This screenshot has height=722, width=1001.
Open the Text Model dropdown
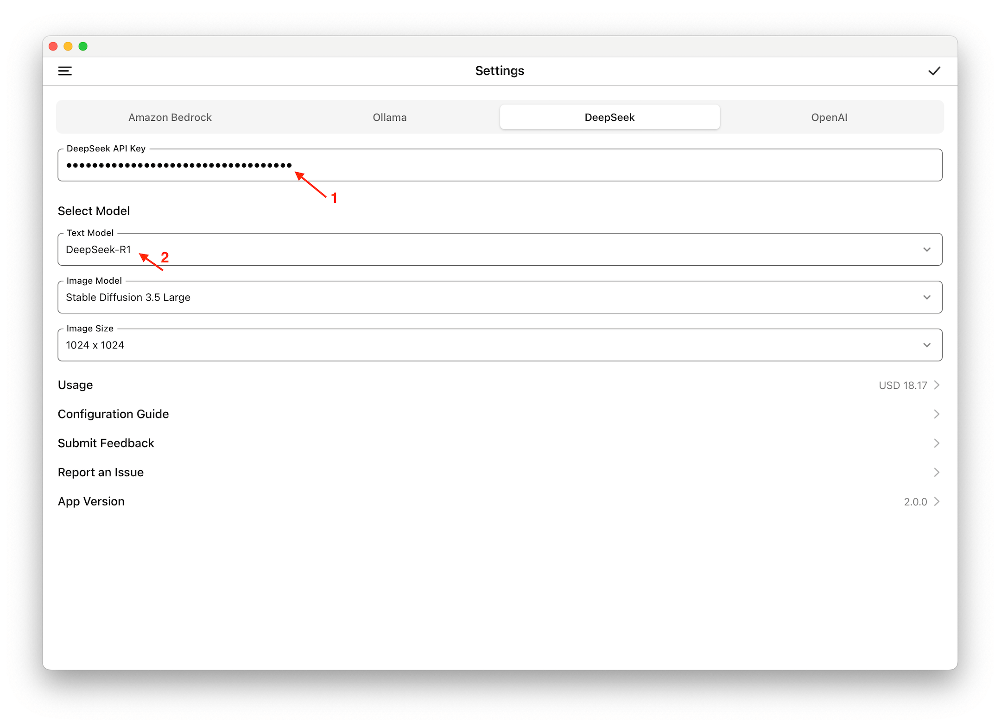(x=500, y=249)
